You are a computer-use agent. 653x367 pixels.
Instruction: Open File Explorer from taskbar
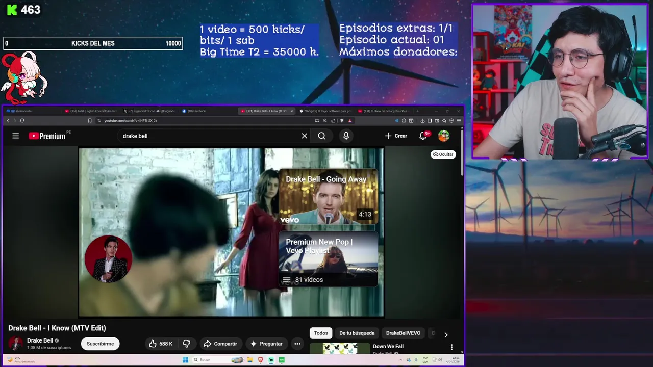(250, 360)
